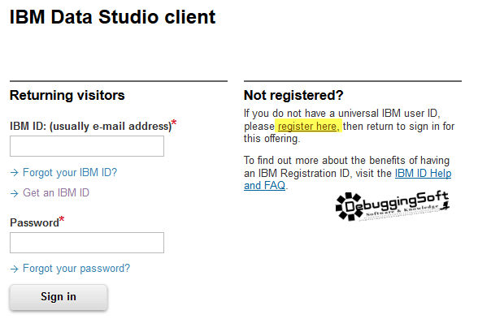Follow the 'Get an IBM ID' link

tap(56, 192)
